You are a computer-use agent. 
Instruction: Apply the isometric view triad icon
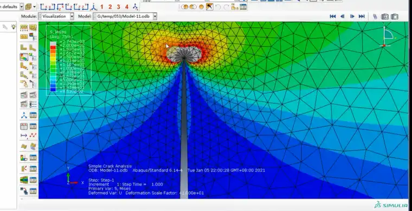[x=94, y=7]
